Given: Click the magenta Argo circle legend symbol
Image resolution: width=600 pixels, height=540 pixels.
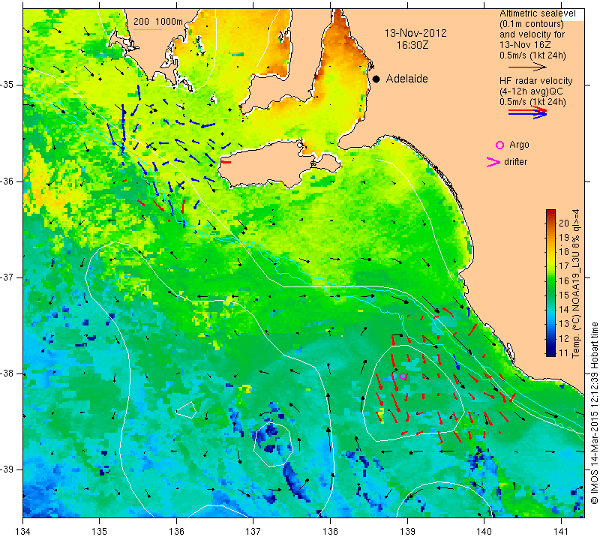Looking at the screenshot, I should (x=499, y=145).
